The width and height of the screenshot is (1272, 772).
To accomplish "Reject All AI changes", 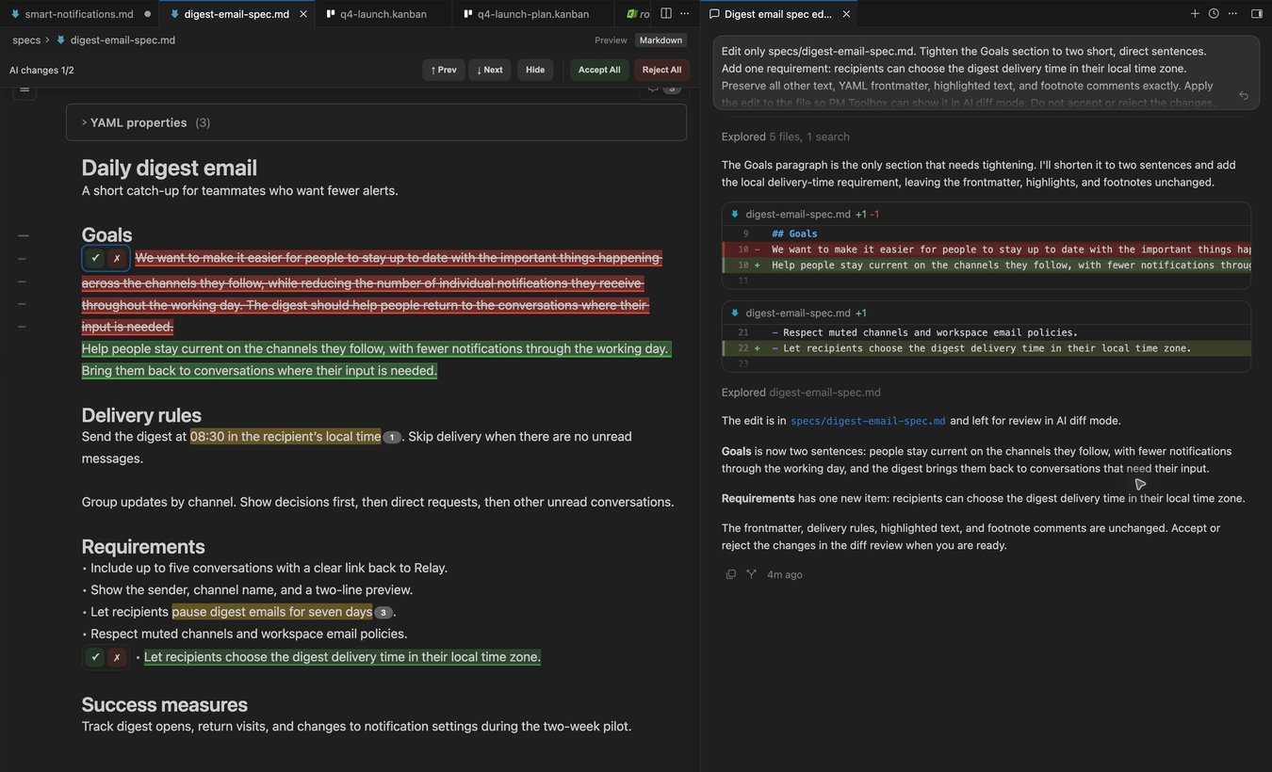I will click(x=661, y=70).
